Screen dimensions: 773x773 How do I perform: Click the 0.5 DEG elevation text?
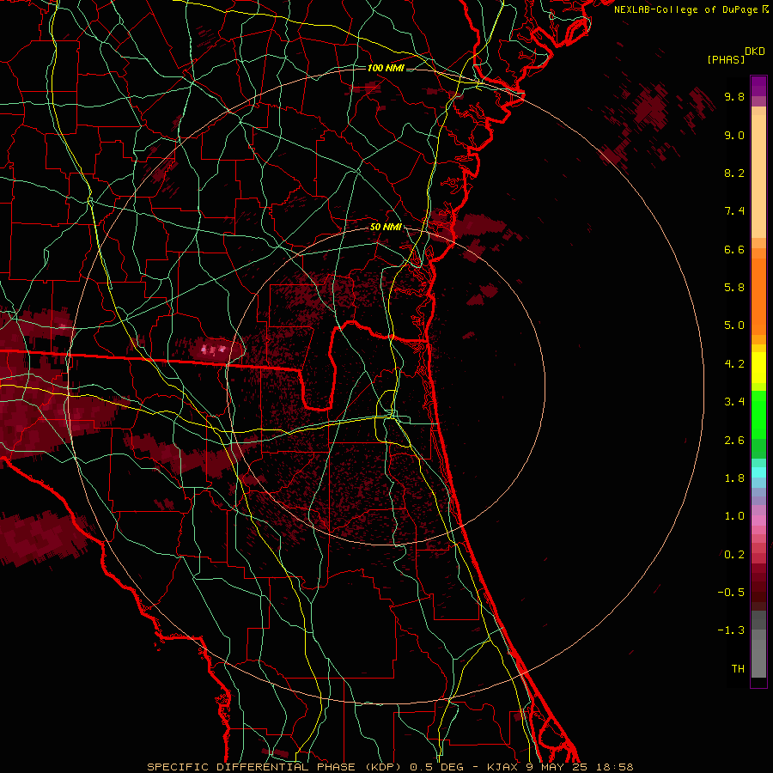click(437, 767)
